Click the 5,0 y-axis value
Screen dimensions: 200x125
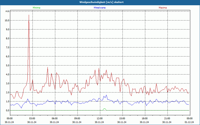click(x=8, y=65)
